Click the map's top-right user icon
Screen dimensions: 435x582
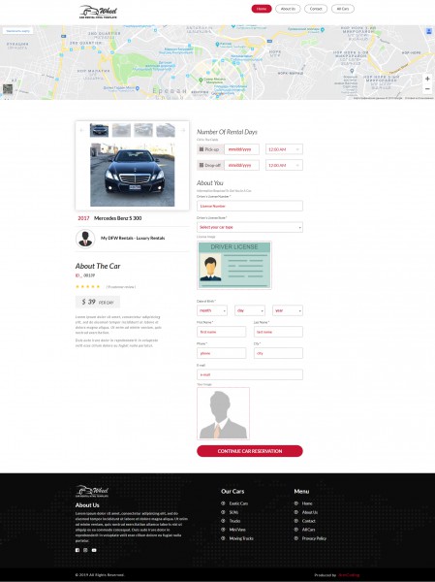428,32
